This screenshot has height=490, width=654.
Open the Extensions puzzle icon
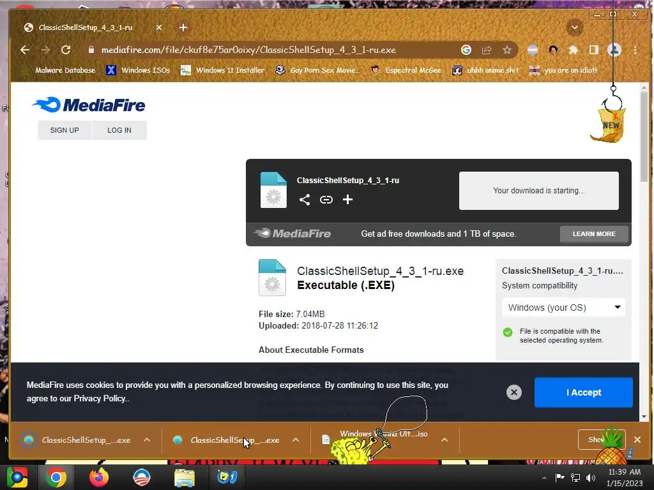[574, 50]
